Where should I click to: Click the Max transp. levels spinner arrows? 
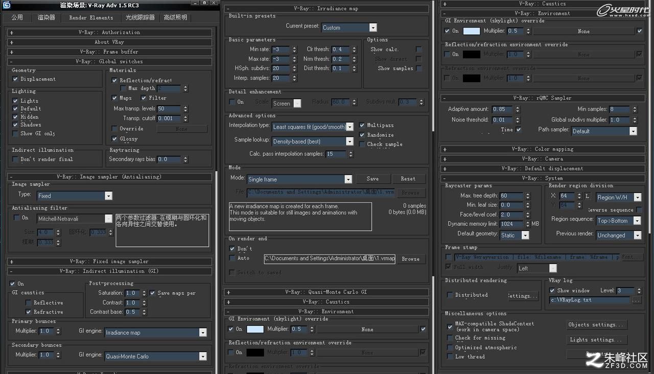click(184, 109)
